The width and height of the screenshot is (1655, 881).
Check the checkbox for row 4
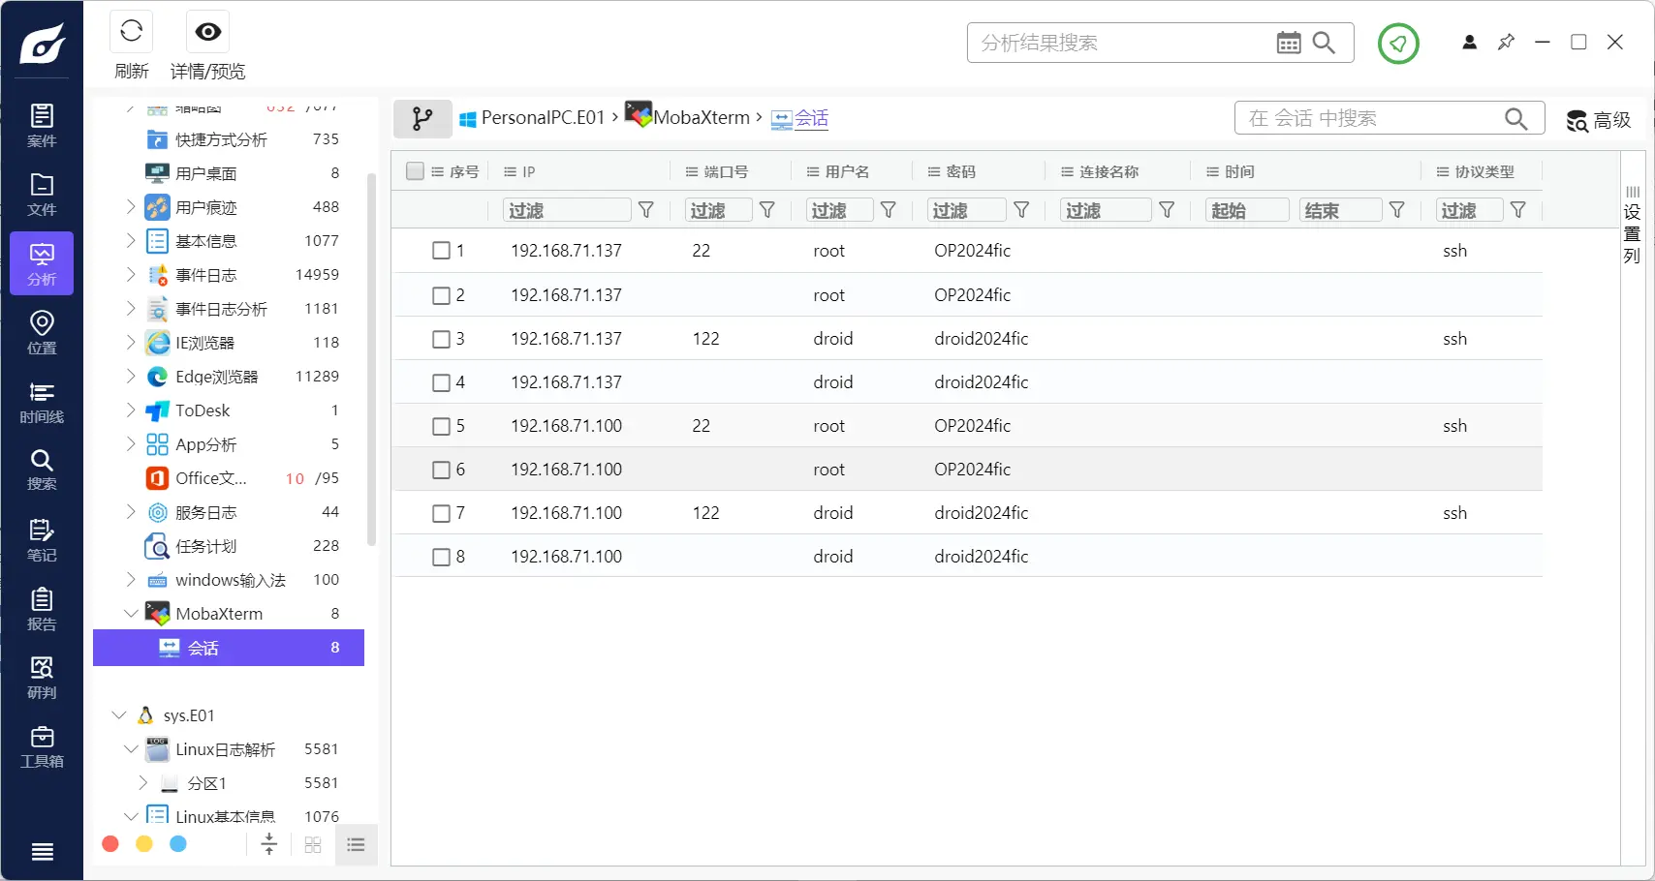pyautogui.click(x=441, y=382)
